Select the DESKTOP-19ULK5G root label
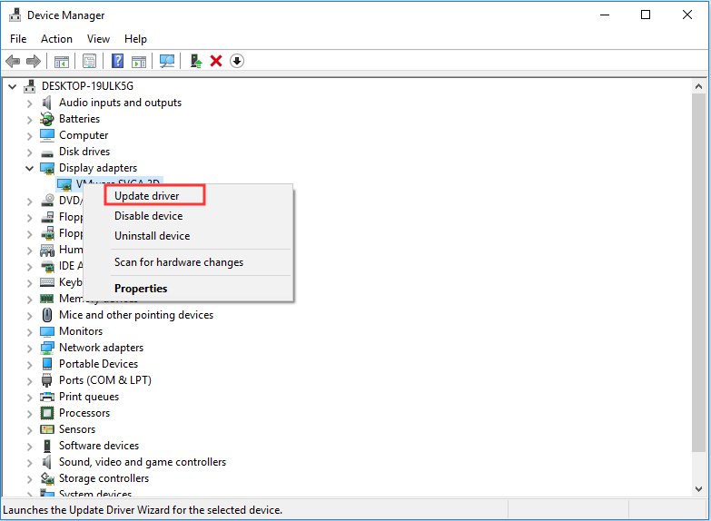The image size is (711, 521). (x=87, y=86)
